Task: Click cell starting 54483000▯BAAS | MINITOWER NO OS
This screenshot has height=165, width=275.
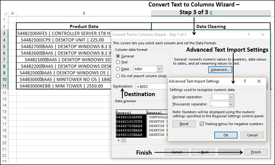Action: click(x=64, y=79)
